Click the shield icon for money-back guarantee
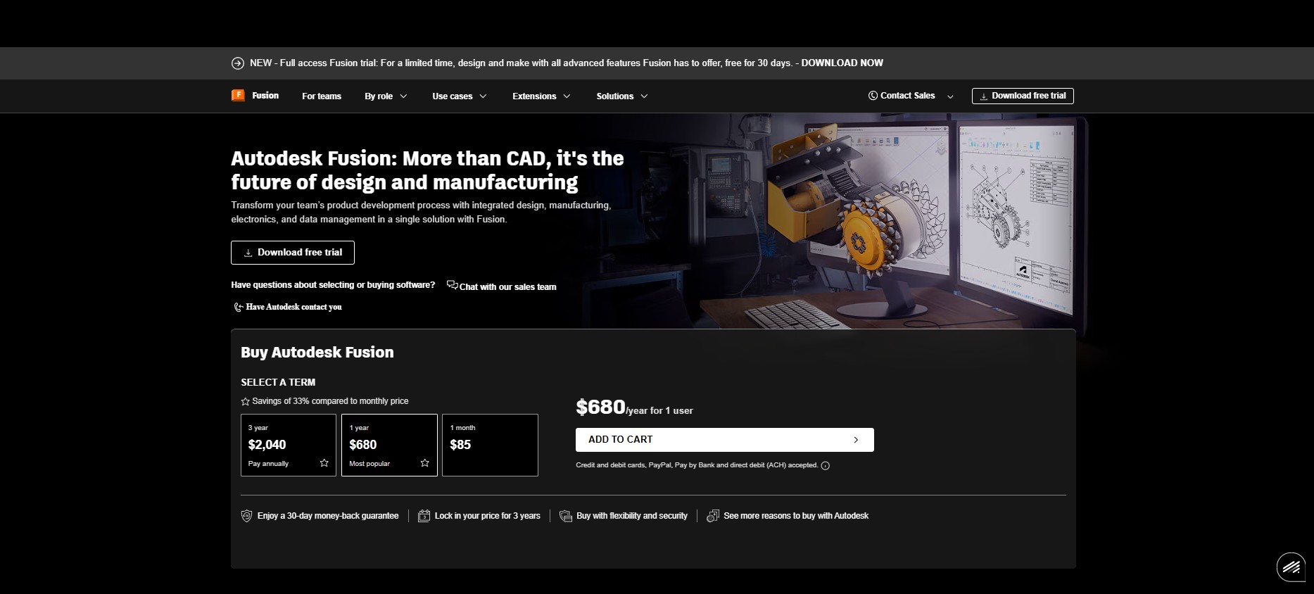This screenshot has height=594, width=1314. point(247,516)
